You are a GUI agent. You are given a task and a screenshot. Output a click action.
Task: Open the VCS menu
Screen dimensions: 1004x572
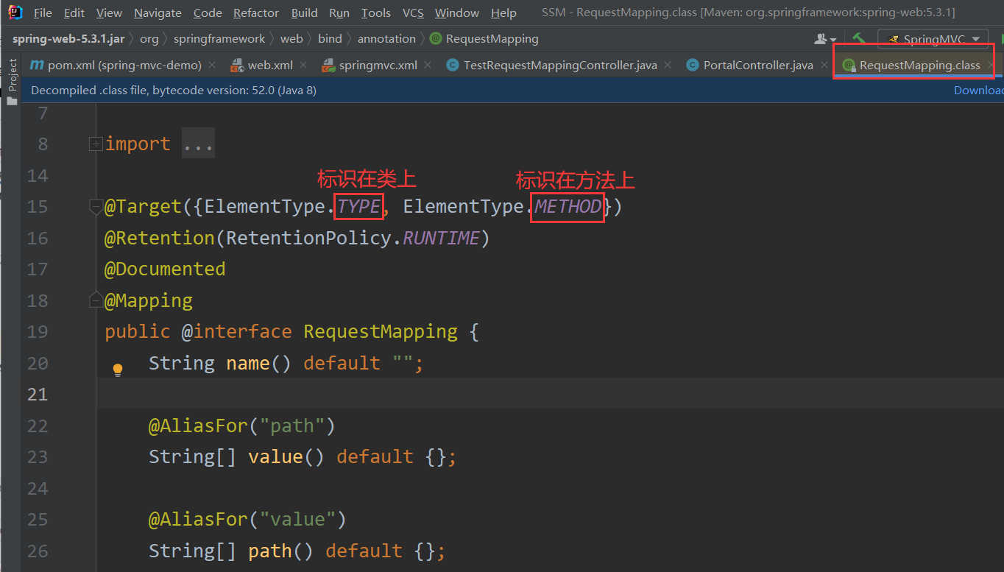tap(413, 13)
